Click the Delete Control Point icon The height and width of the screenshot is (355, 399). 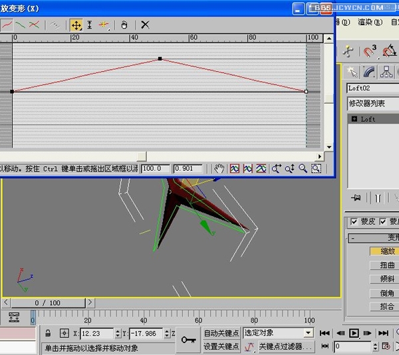[x=124, y=25]
